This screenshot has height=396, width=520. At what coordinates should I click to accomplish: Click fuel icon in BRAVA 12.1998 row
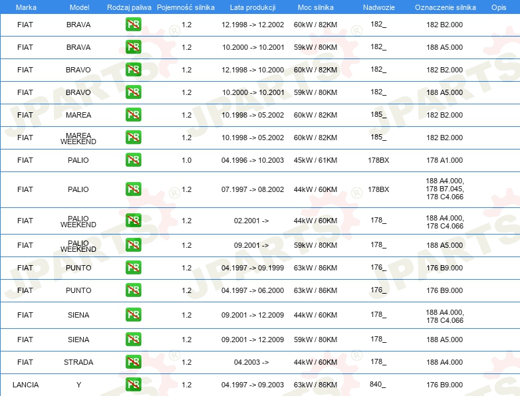tap(133, 25)
